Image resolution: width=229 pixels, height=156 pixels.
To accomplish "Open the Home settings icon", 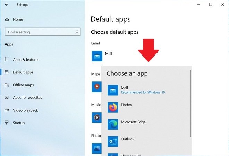I will coord(7,19).
